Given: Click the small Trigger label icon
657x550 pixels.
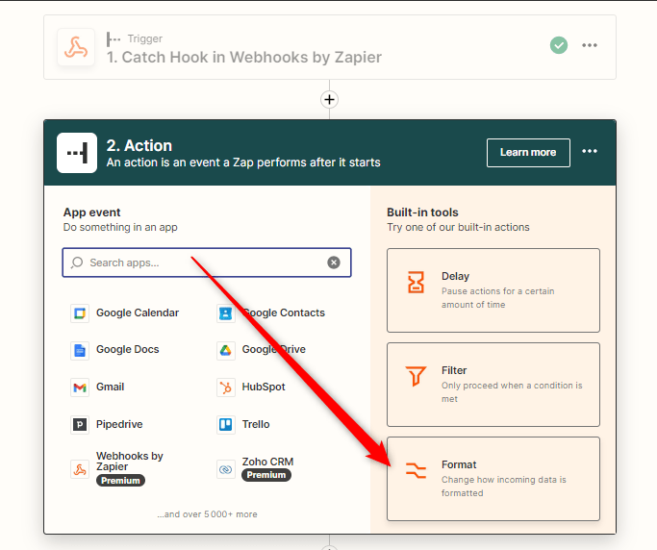Looking at the screenshot, I should point(114,39).
